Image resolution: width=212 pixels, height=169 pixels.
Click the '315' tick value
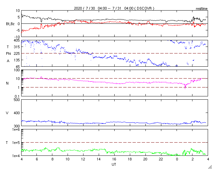click(17, 47)
